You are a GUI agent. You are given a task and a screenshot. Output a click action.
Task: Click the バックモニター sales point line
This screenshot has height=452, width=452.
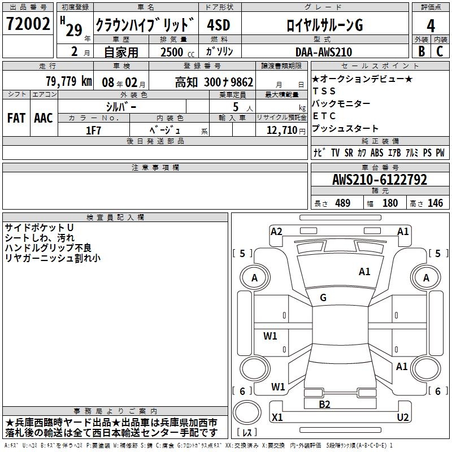point(341,104)
